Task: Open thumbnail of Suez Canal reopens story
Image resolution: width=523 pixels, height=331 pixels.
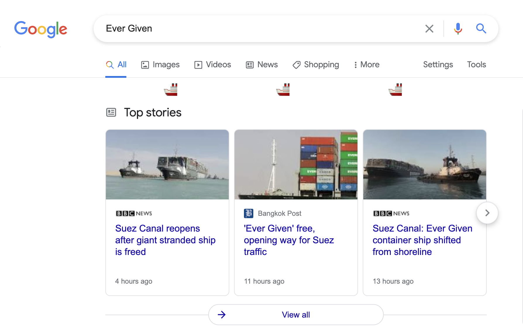Action: tap(167, 165)
